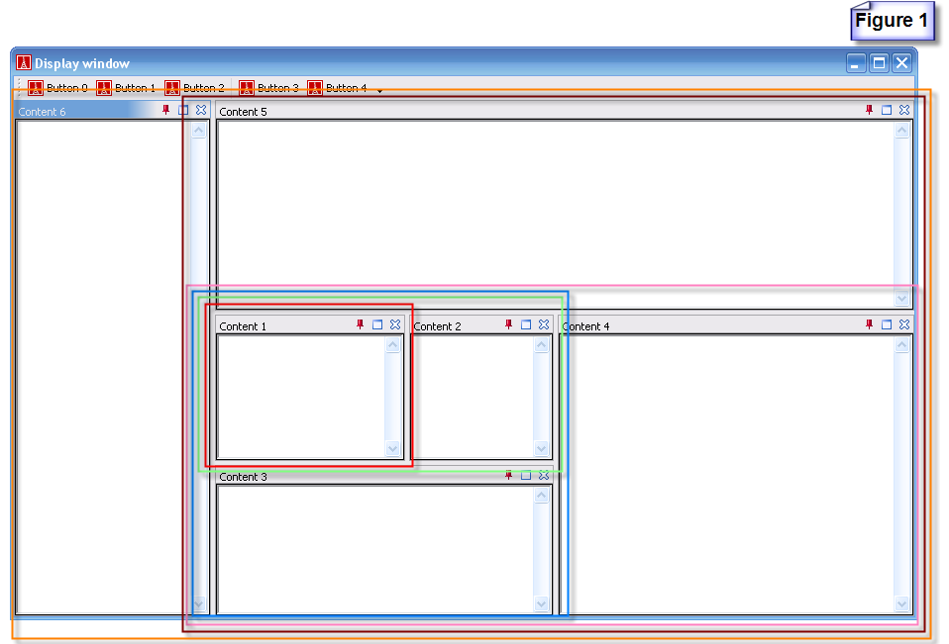This screenshot has height=644, width=949.
Task: Select the Content 2 panel title
Action: pyautogui.click(x=438, y=326)
